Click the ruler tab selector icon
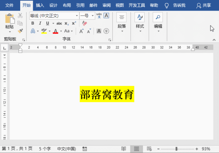 click(x=4, y=48)
